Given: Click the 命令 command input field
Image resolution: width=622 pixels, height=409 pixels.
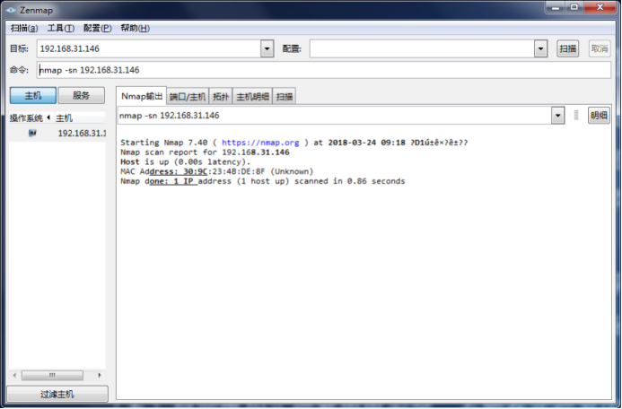Looking at the screenshot, I should 324,70.
